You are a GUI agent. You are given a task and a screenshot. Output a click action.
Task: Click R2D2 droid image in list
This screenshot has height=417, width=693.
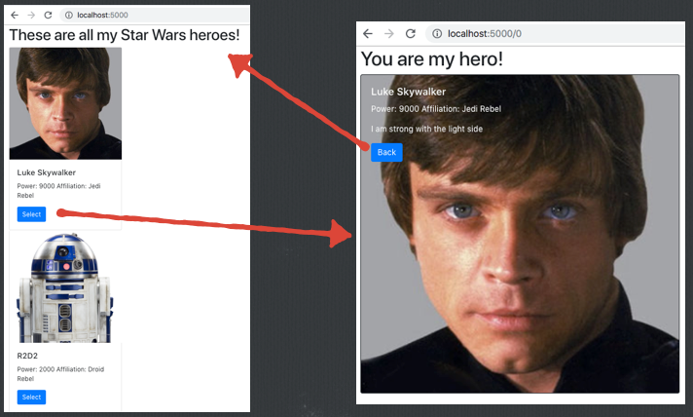[x=65, y=287]
